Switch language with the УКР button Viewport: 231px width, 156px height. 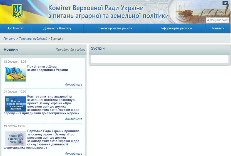(225, 3)
